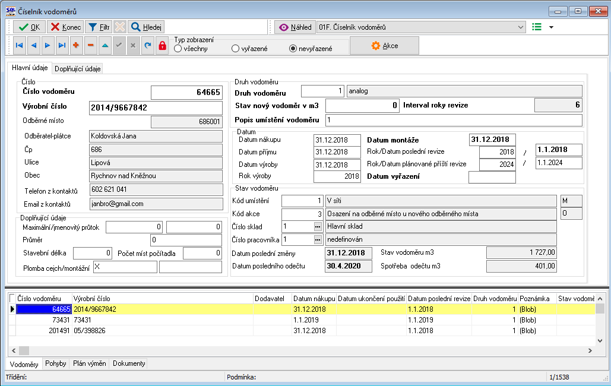Click the Číslo vodoměru field showing 64665

186,93
